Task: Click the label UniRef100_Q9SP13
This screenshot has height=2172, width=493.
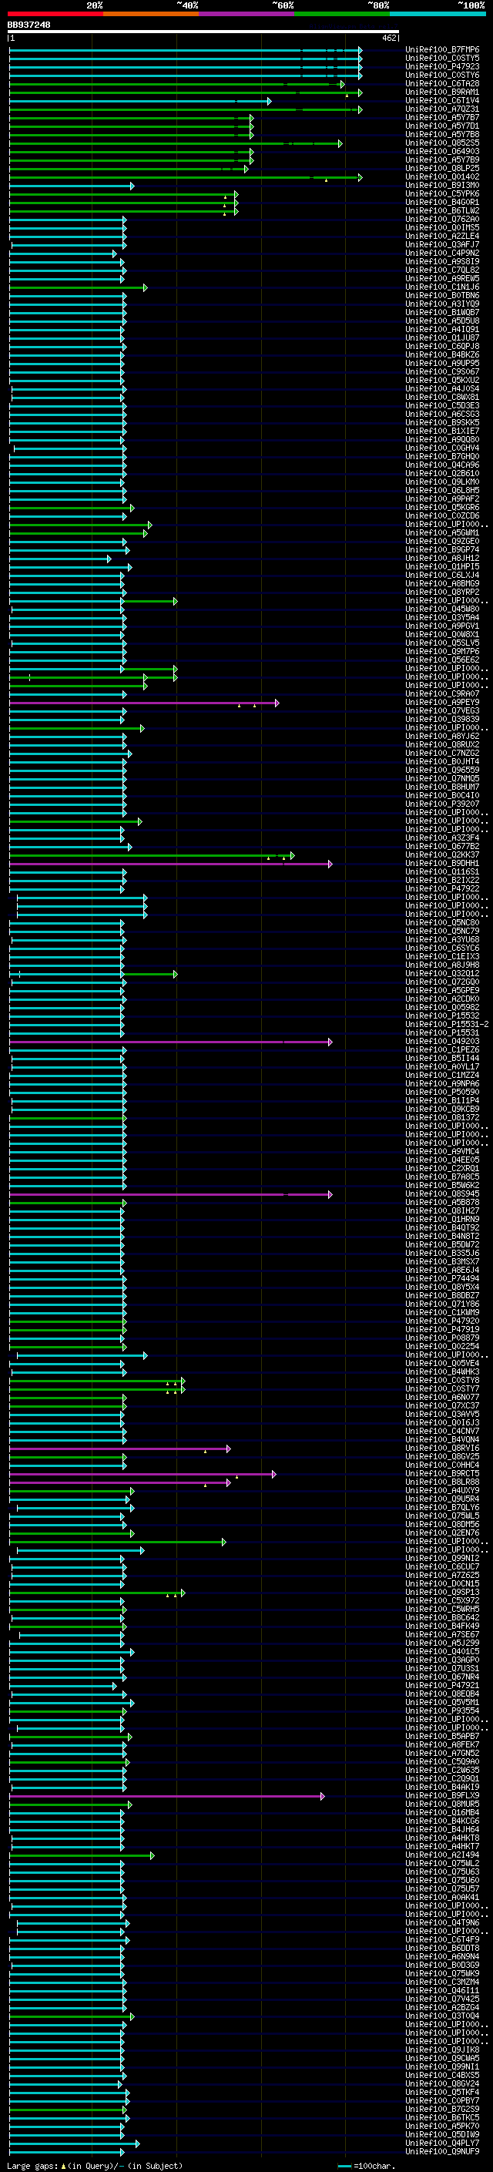Action: (442, 1593)
